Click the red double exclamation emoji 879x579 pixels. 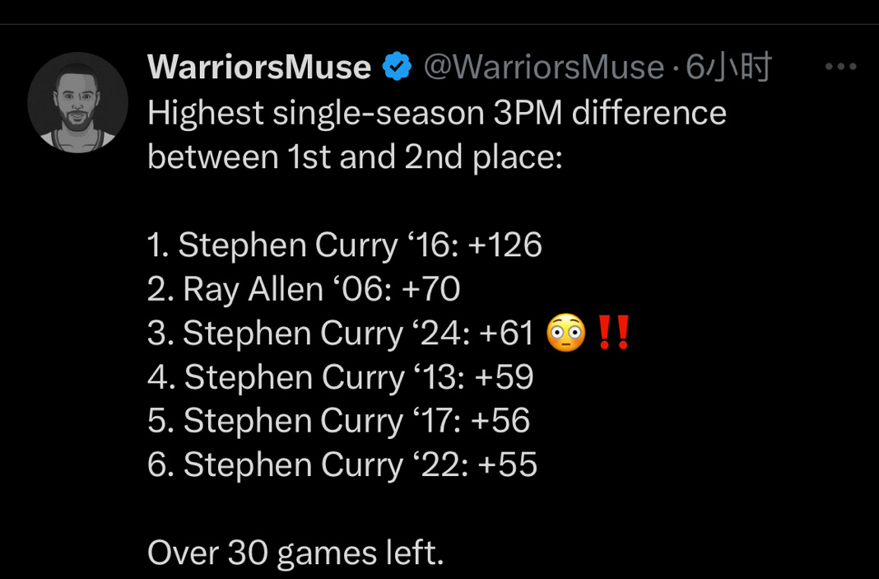[614, 334]
